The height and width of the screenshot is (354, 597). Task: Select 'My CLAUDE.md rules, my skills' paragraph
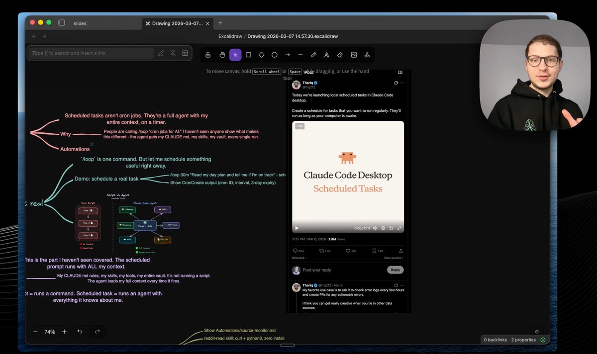(x=134, y=278)
